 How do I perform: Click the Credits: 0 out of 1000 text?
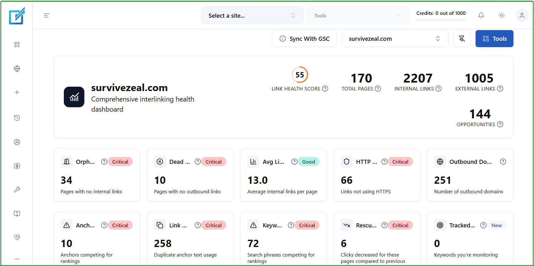441,13
